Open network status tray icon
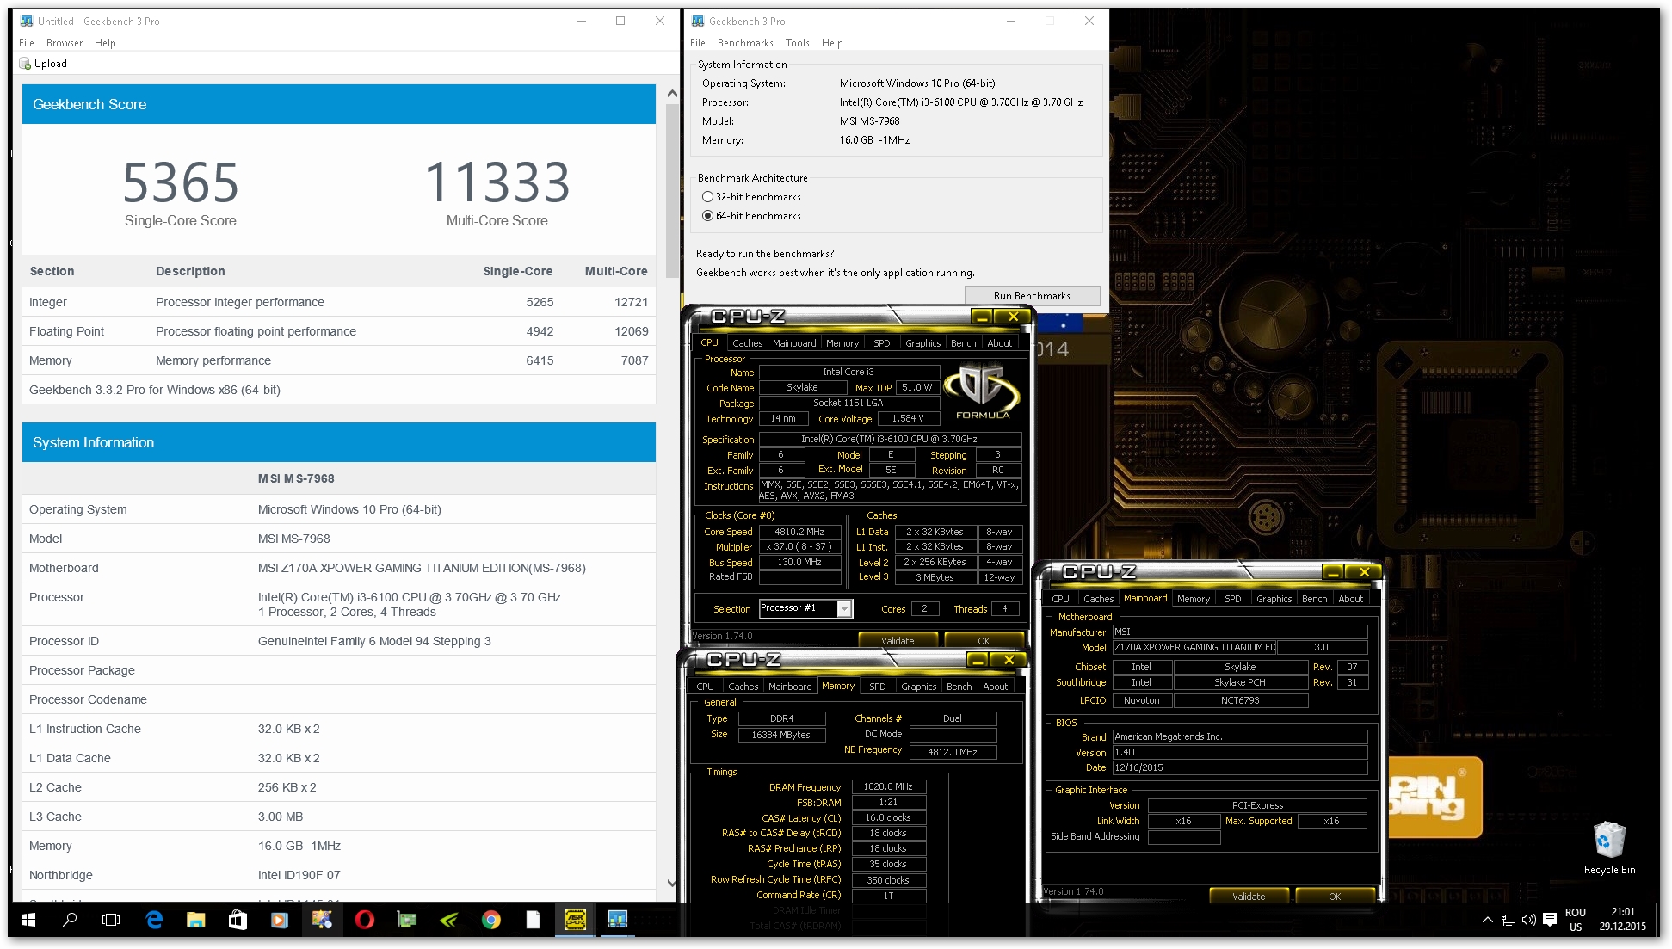 1508,920
